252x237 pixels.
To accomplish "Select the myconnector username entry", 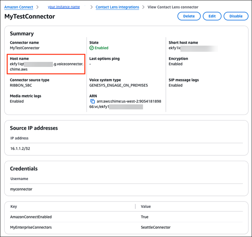I will [21, 189].
